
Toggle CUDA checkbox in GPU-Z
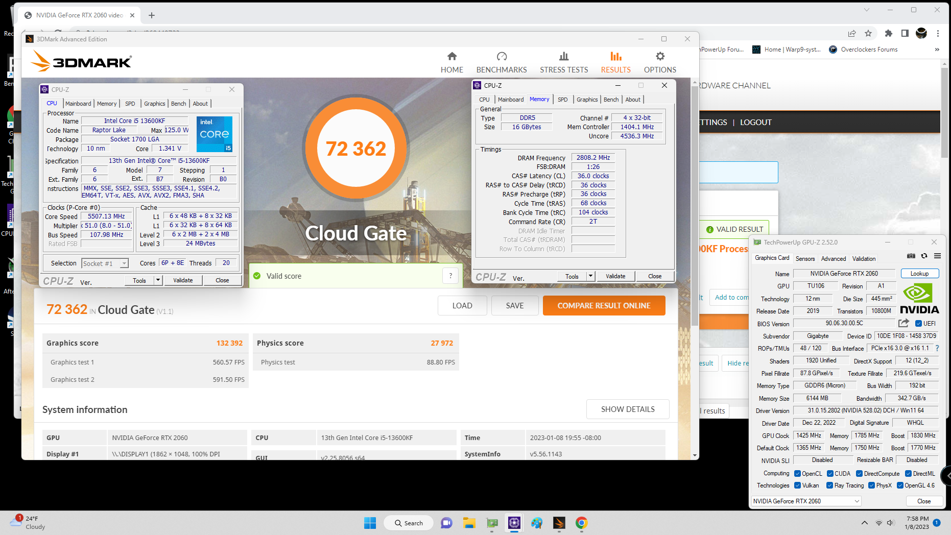(830, 473)
